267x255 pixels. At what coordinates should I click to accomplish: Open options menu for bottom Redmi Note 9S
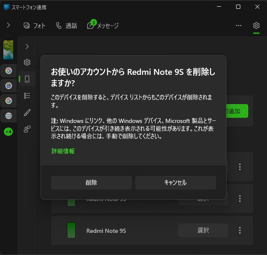[240, 230]
